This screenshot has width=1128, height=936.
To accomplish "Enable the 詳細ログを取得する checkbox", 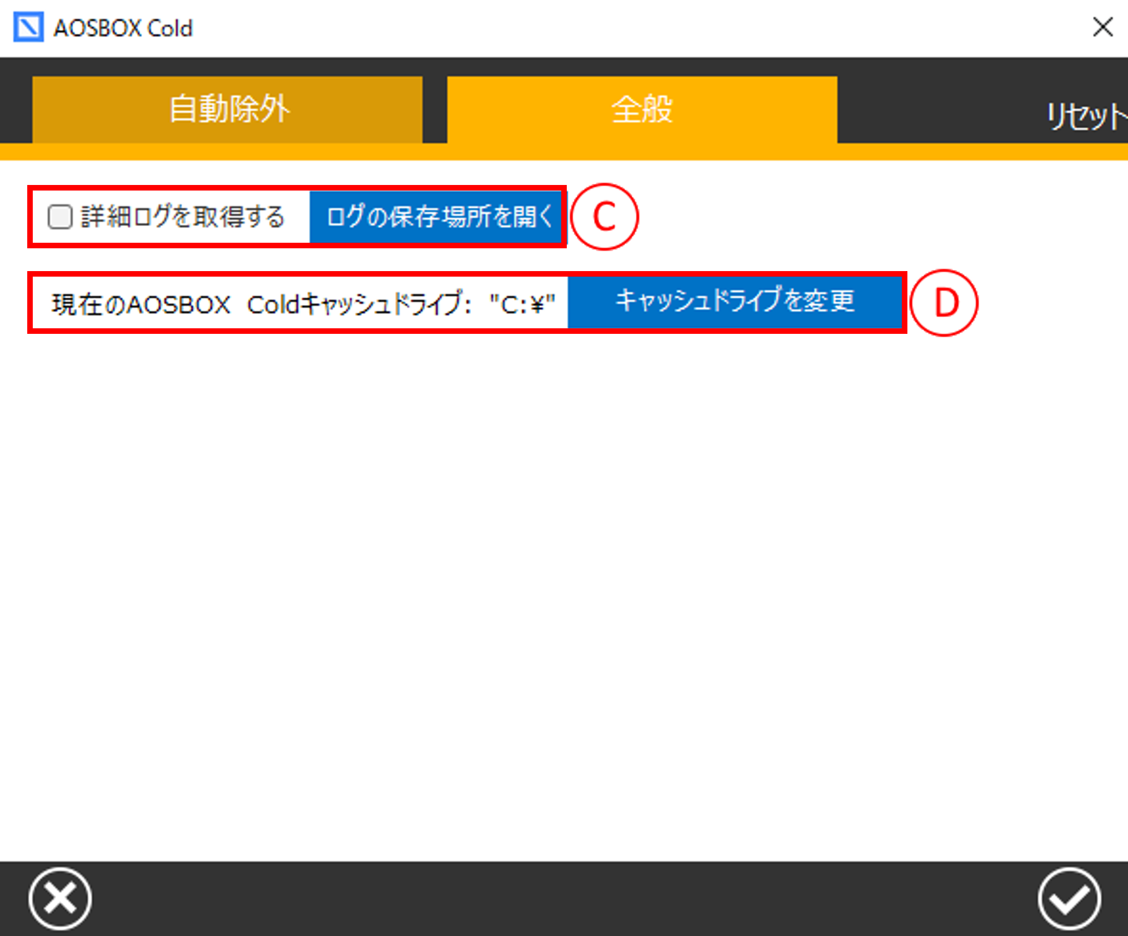I will click(60, 217).
